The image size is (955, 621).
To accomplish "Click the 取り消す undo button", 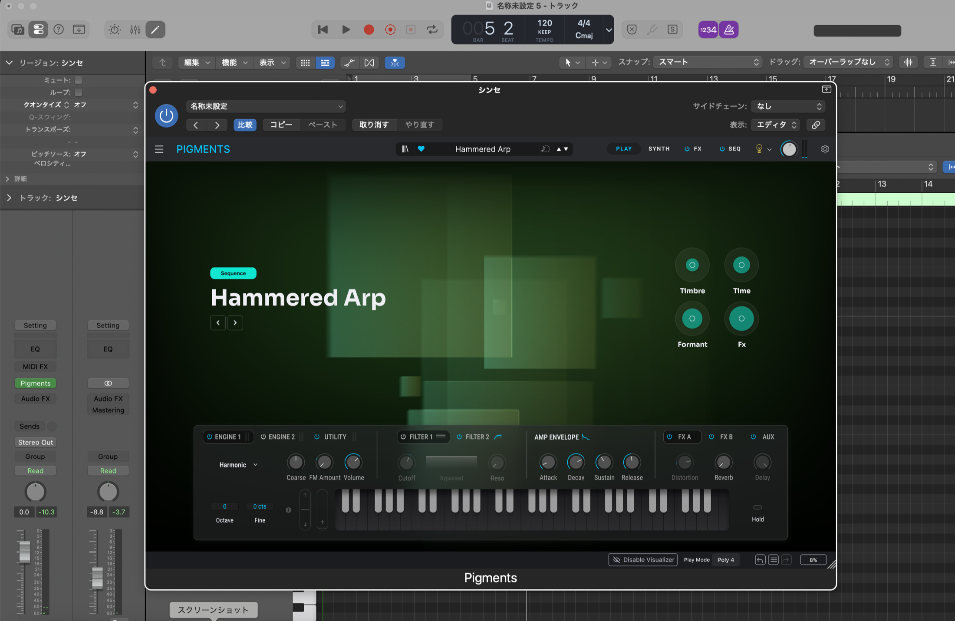I will [x=374, y=125].
